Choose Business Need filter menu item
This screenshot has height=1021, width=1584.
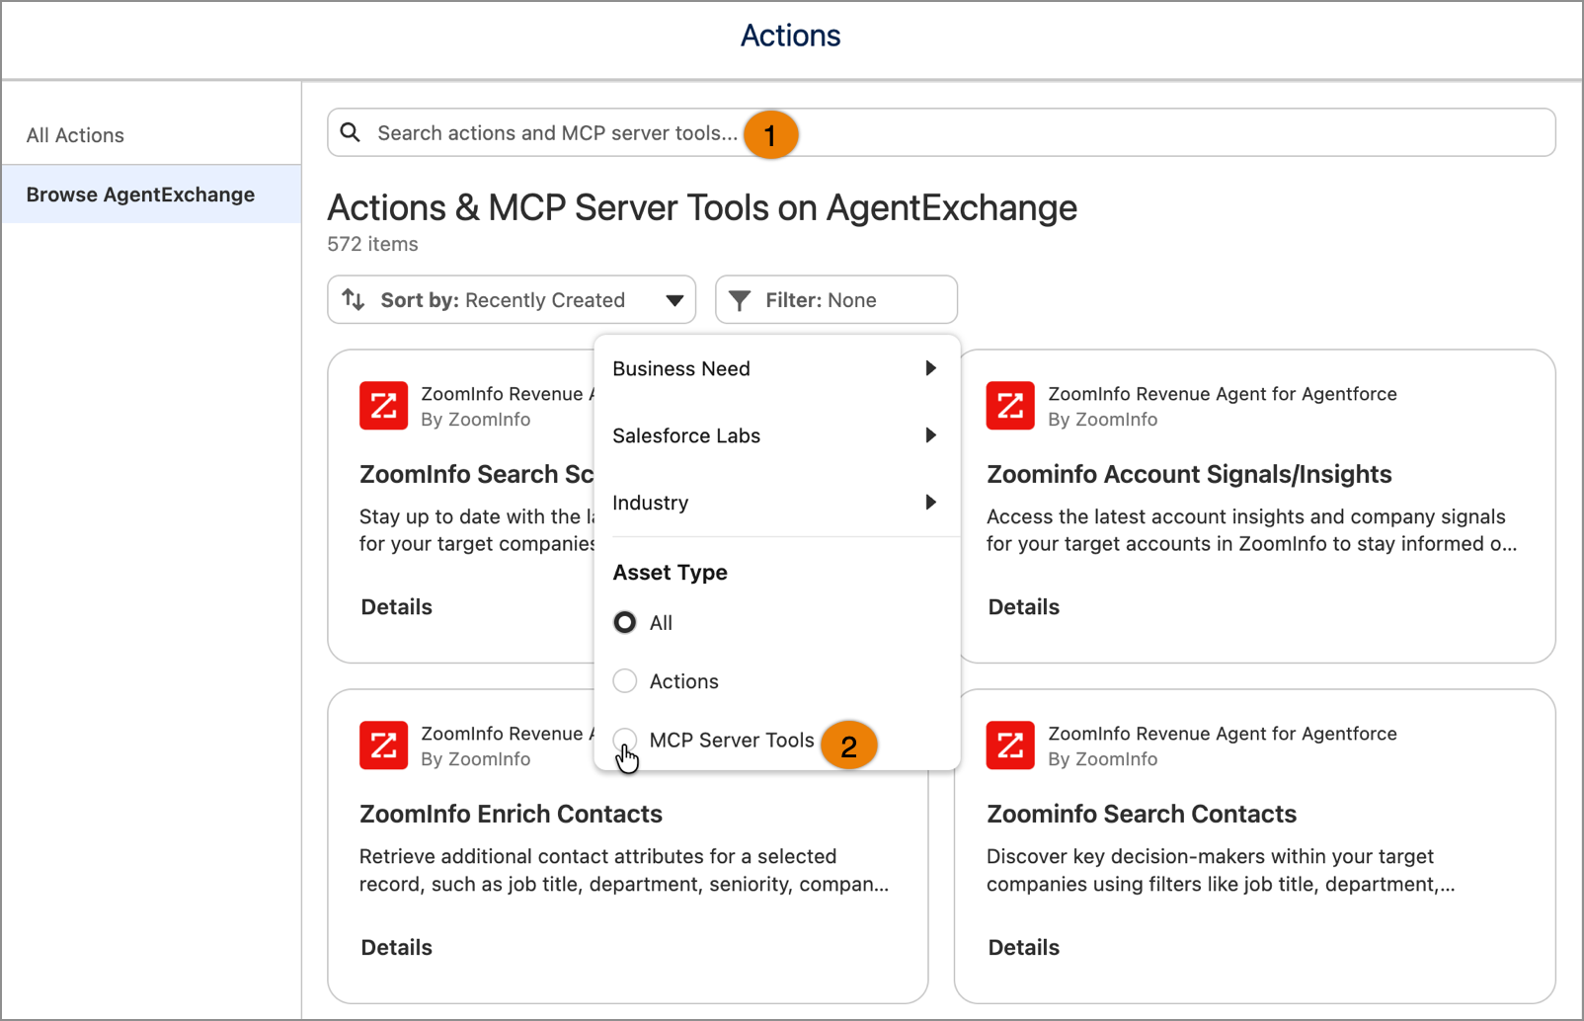[776, 368]
